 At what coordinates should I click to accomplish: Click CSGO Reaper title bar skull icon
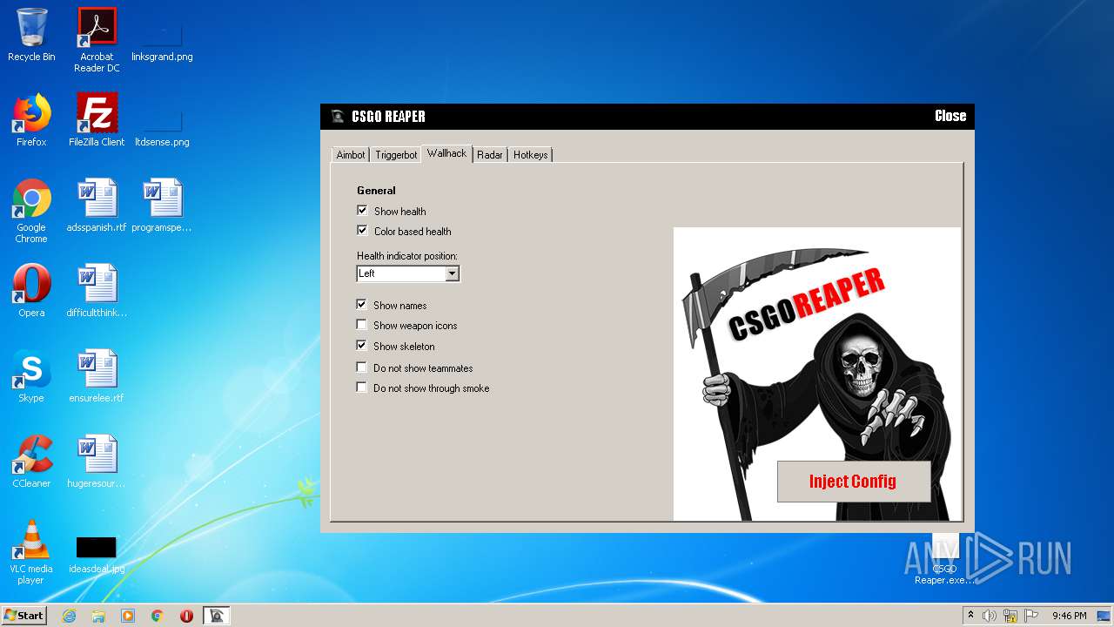coord(338,117)
